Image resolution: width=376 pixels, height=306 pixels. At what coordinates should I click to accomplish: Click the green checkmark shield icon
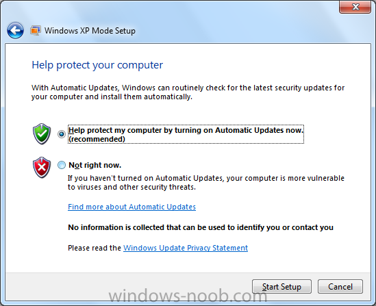coord(42,133)
